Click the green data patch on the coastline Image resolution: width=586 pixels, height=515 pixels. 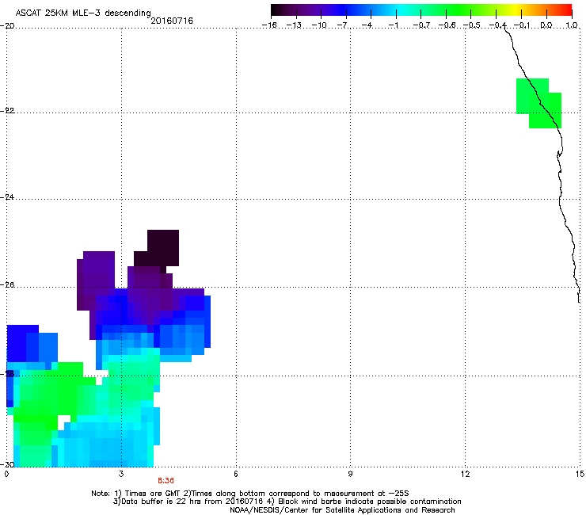[539, 103]
